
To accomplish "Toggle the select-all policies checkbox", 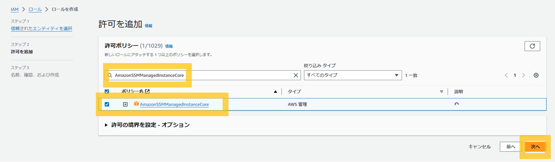I will click(107, 91).
